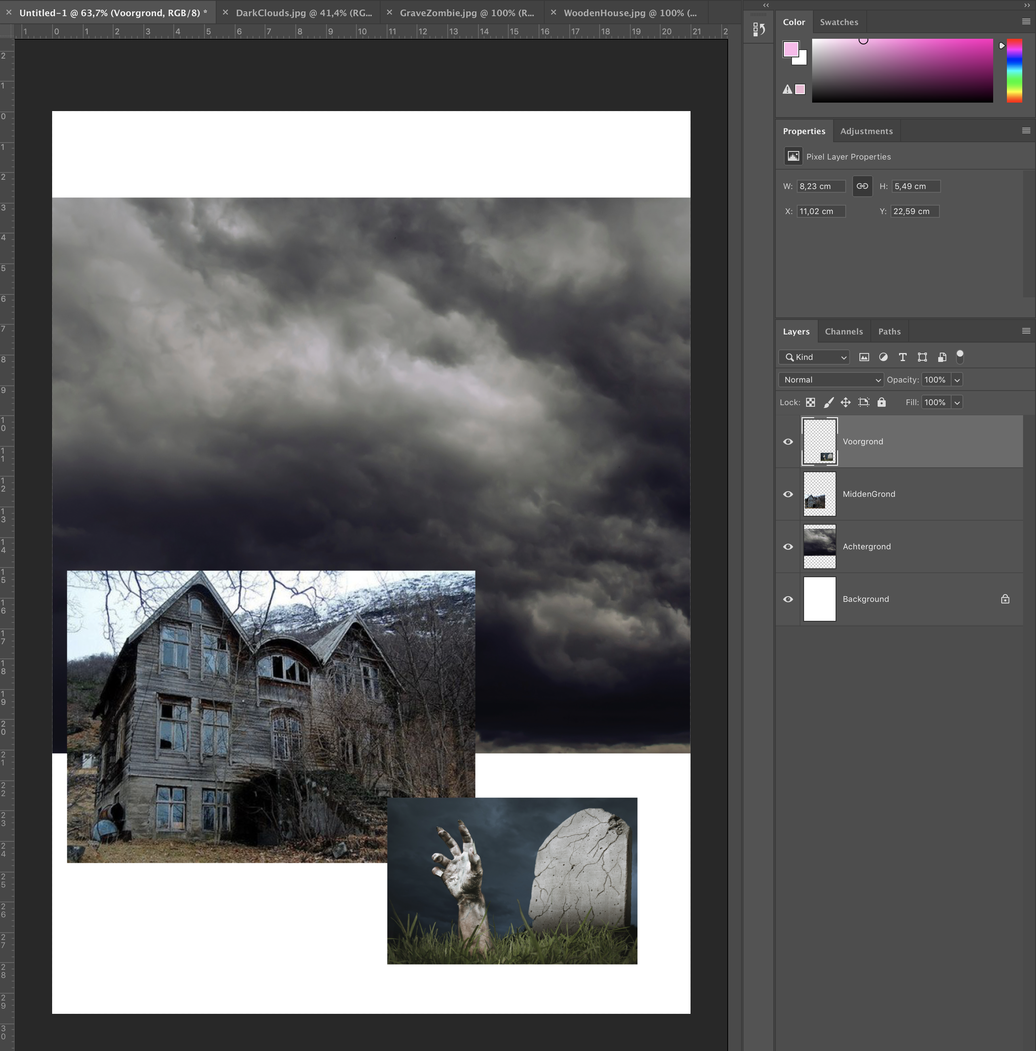Switch to the Channels tab
This screenshot has width=1036, height=1051.
[x=844, y=331]
